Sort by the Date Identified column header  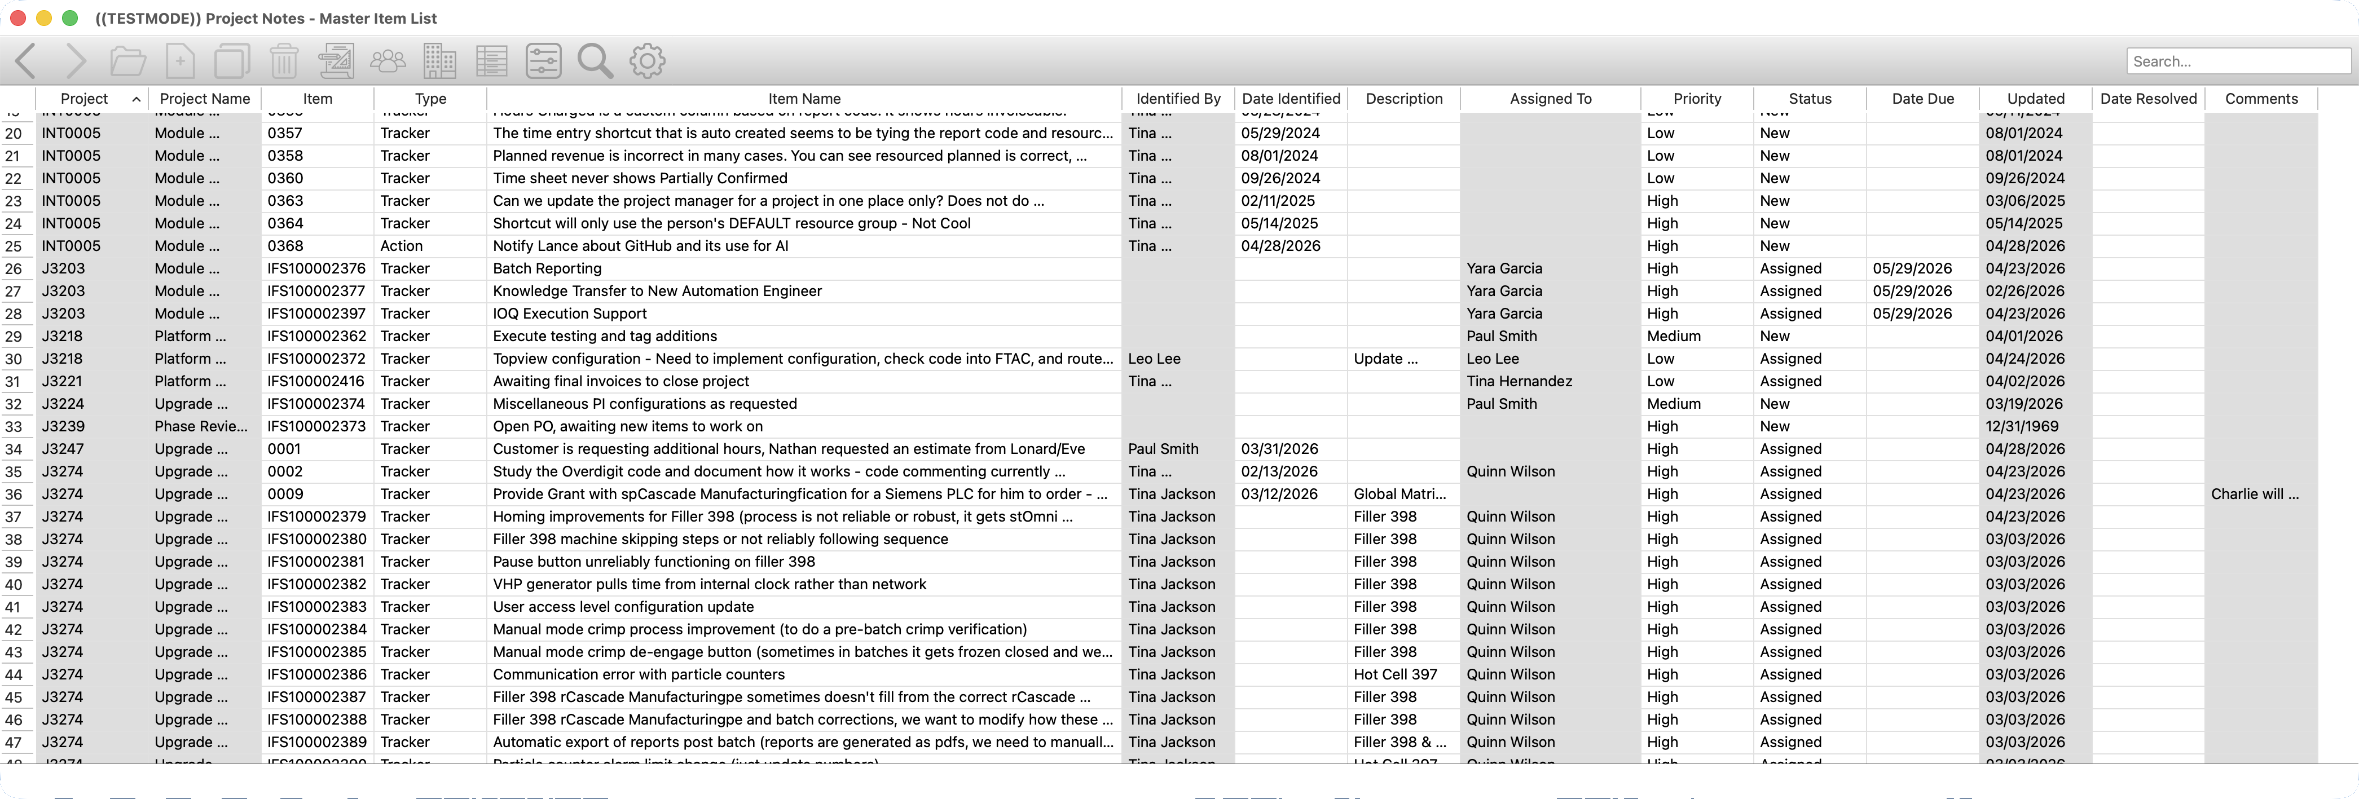pos(1290,99)
